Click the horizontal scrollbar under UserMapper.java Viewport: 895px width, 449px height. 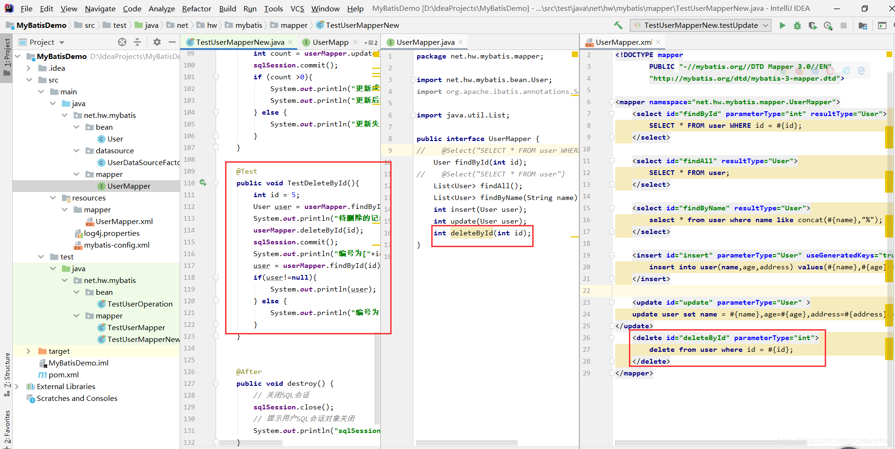(x=466, y=443)
